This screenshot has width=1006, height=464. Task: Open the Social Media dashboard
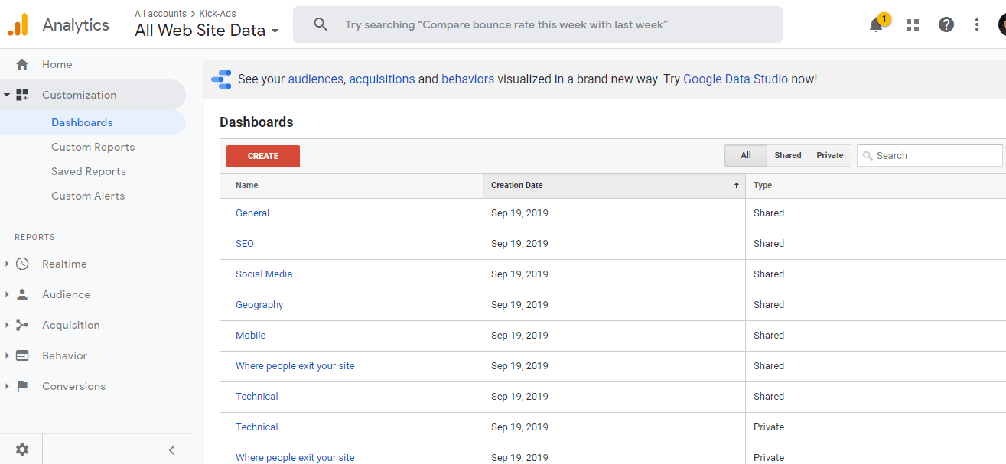(x=264, y=274)
